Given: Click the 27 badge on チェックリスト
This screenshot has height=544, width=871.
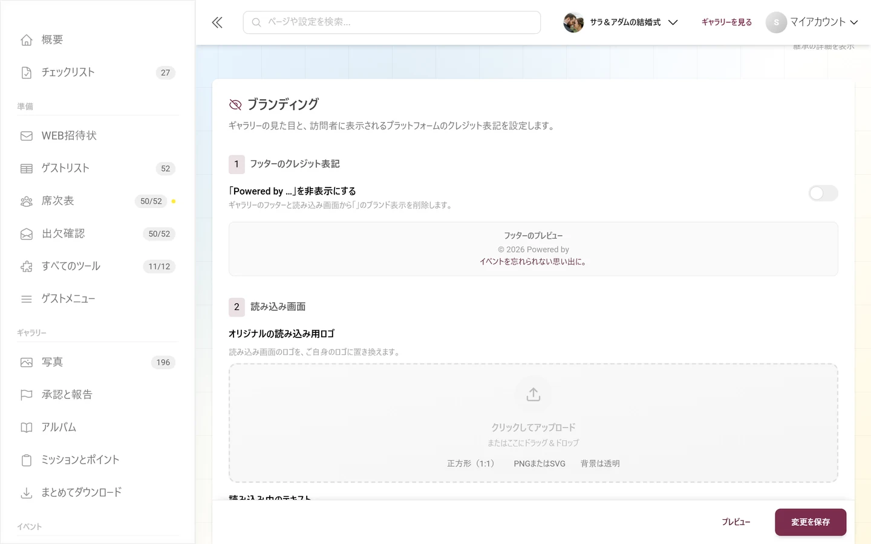Looking at the screenshot, I should point(166,73).
